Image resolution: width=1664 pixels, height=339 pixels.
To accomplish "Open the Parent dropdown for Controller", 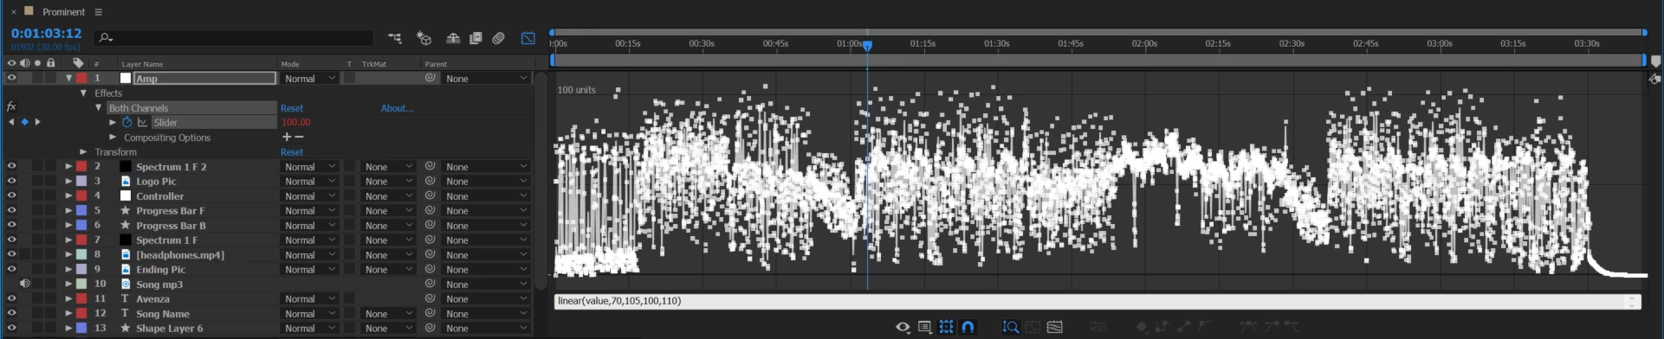I will (x=485, y=195).
